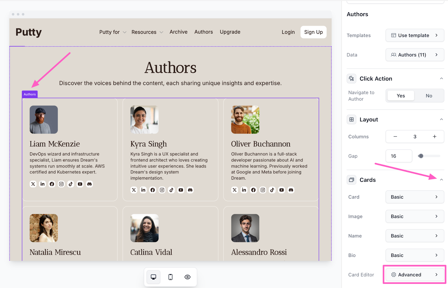The image size is (448, 288).
Task: Open the Putty for dropdown menu
Action: coord(113,32)
